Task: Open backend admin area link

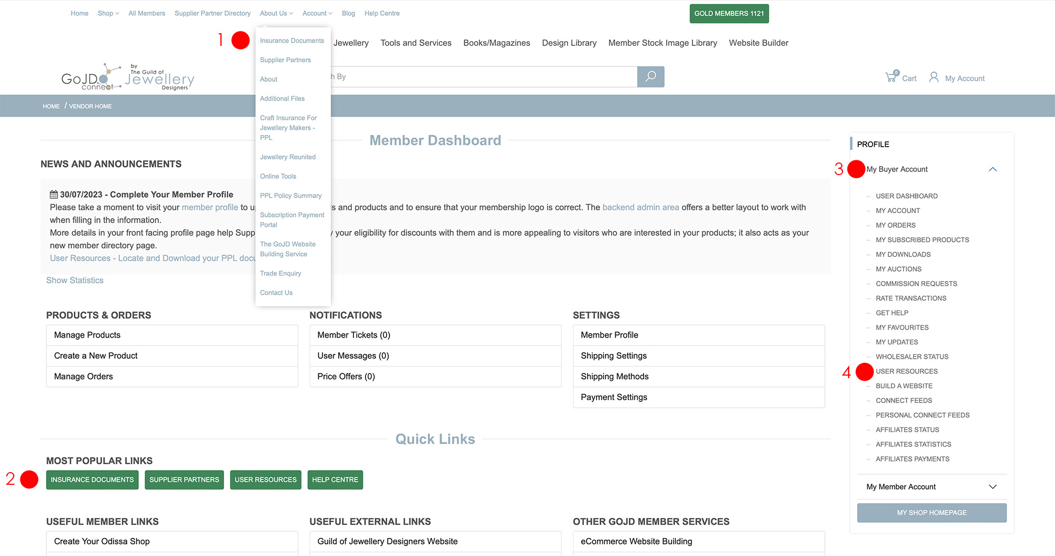Action: [641, 207]
